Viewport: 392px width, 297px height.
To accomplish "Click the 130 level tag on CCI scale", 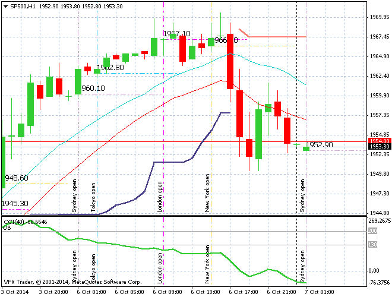I will click(x=372, y=244).
